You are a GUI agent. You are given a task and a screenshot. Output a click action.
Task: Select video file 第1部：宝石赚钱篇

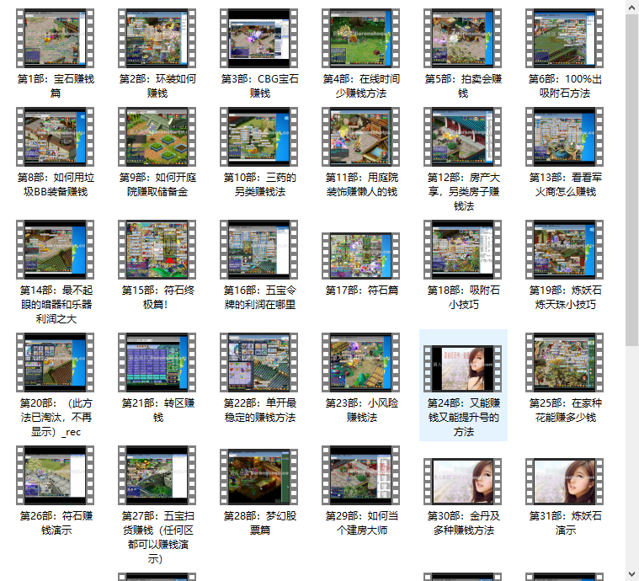click(56, 38)
